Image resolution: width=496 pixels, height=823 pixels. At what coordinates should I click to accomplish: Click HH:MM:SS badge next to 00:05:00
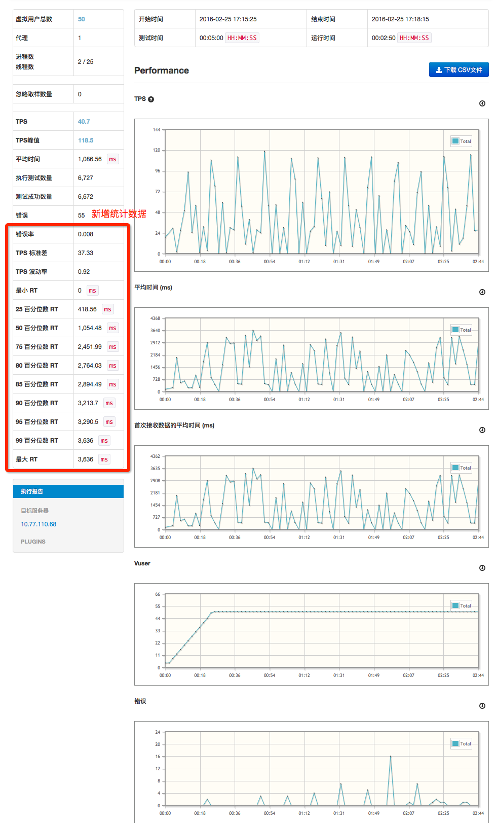click(x=242, y=38)
